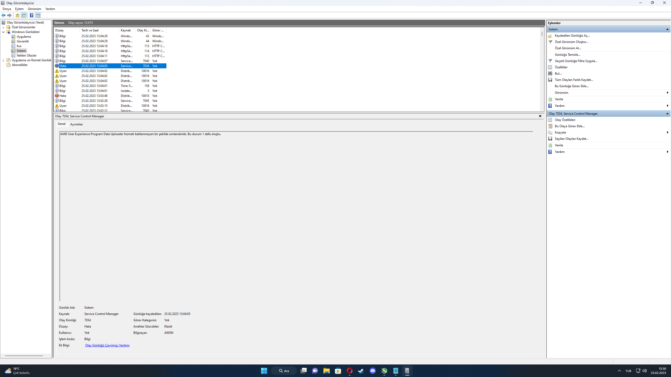This screenshot has height=377, width=671.
Task: Collapse the Windows Günlükleri tree node
Action: [3, 32]
